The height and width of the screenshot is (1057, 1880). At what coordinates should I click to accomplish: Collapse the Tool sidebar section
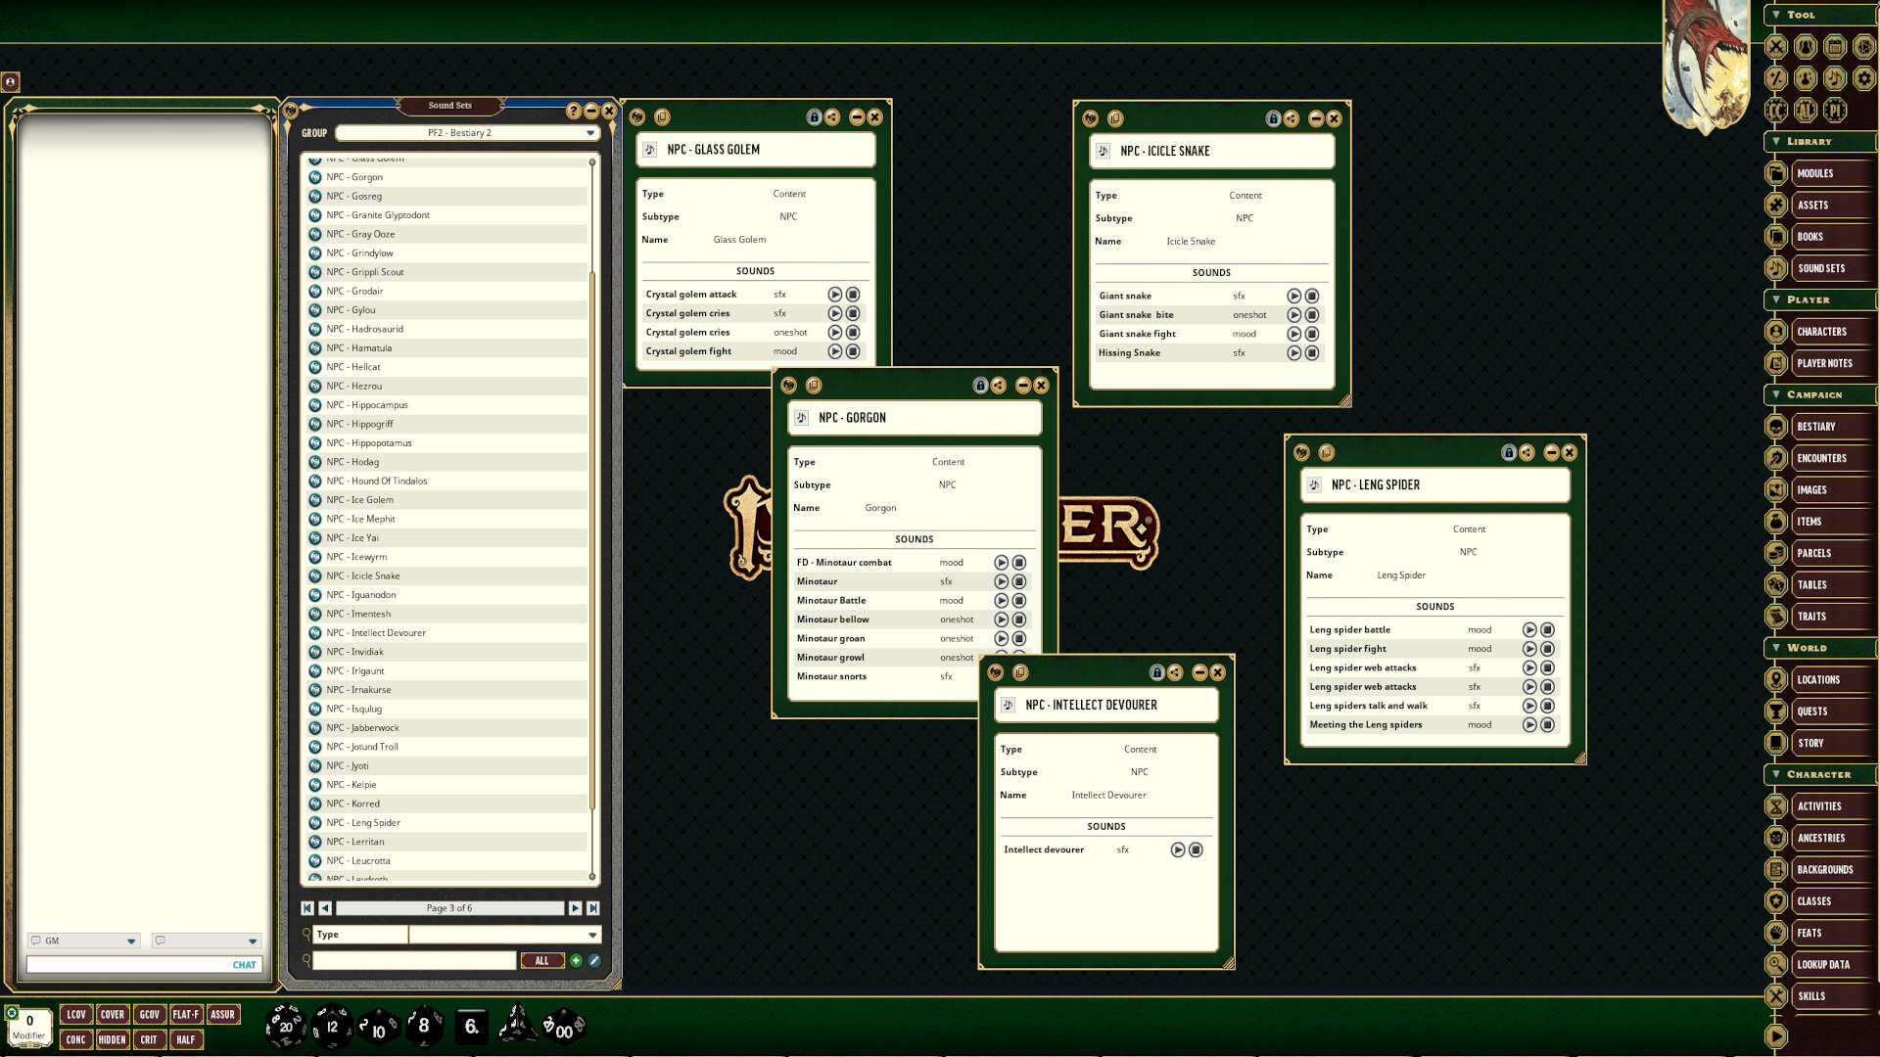point(1775,15)
